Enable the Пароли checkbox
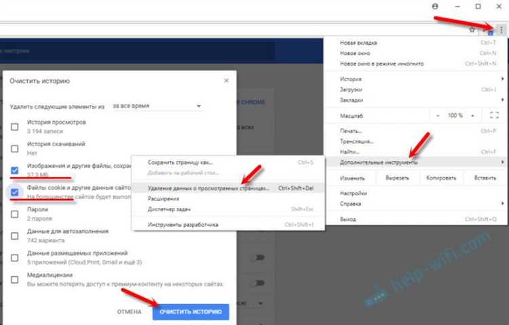509x325 pixels. coord(14,214)
